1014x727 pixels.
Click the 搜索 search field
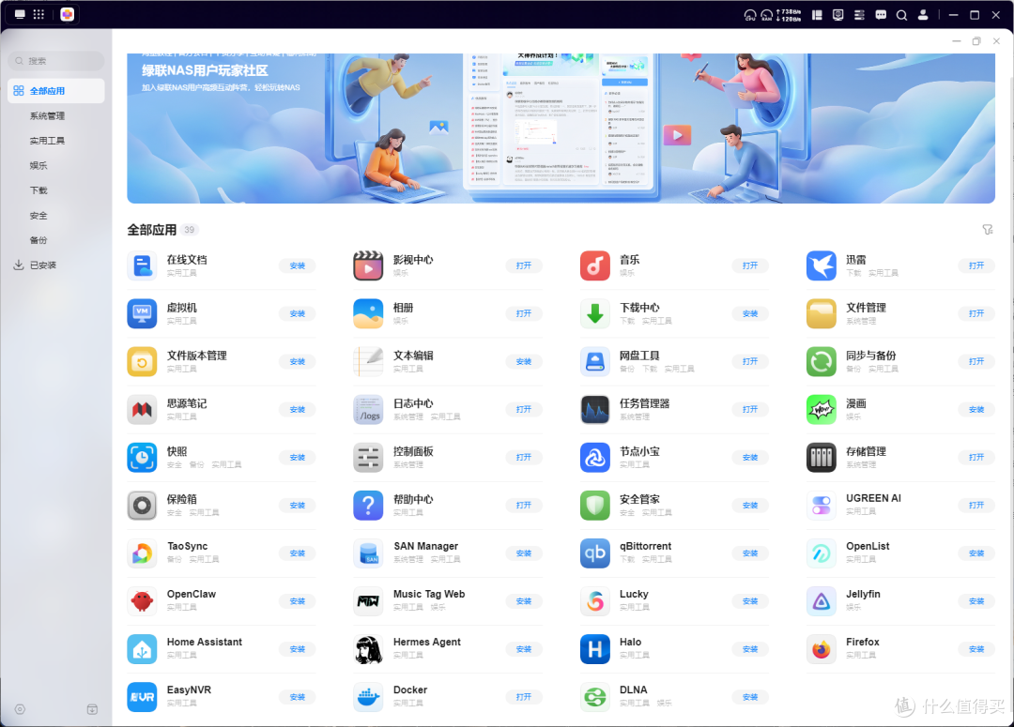pos(56,61)
